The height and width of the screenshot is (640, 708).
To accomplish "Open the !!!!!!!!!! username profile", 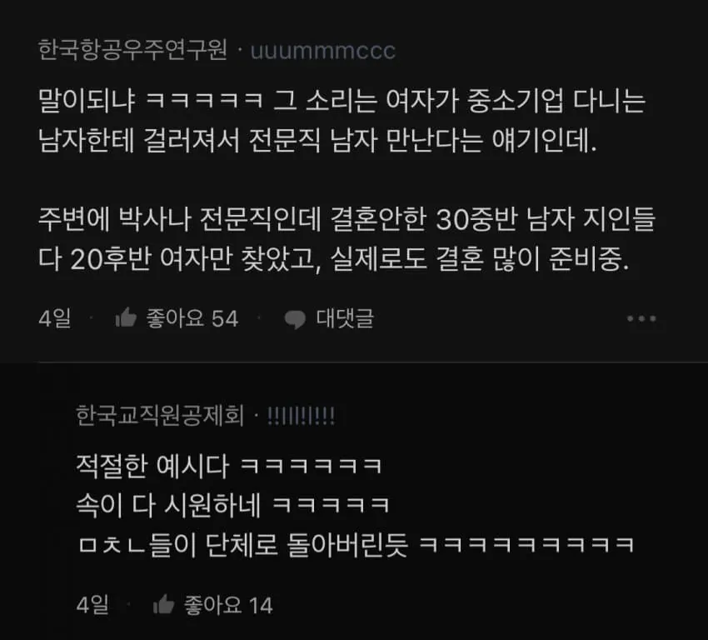I will coord(302,416).
